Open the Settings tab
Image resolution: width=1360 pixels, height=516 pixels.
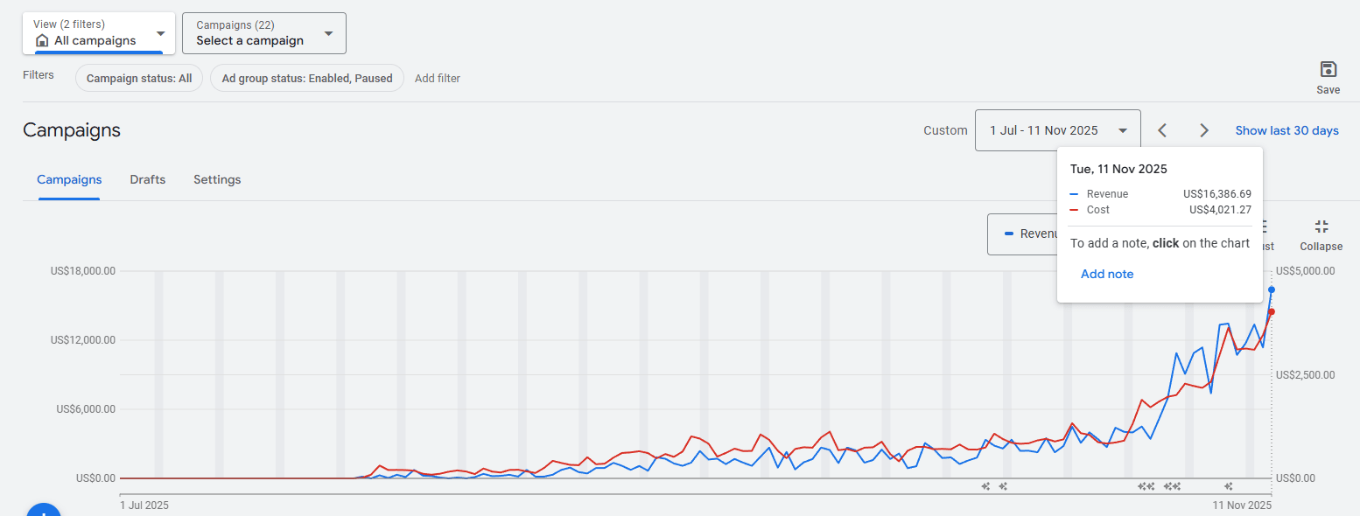point(217,179)
